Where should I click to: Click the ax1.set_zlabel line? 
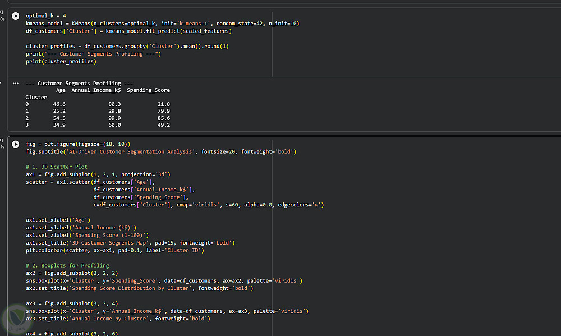tap(88, 235)
